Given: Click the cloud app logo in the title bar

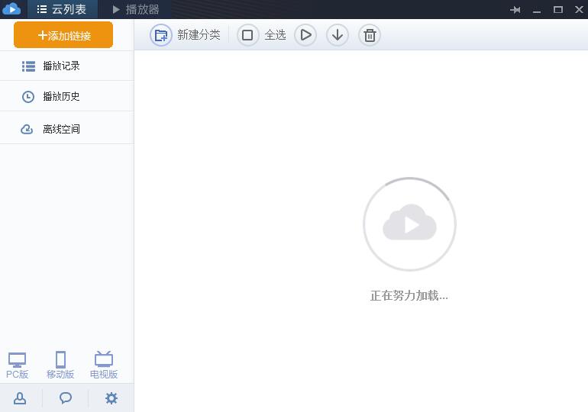Looking at the screenshot, I should [11, 9].
